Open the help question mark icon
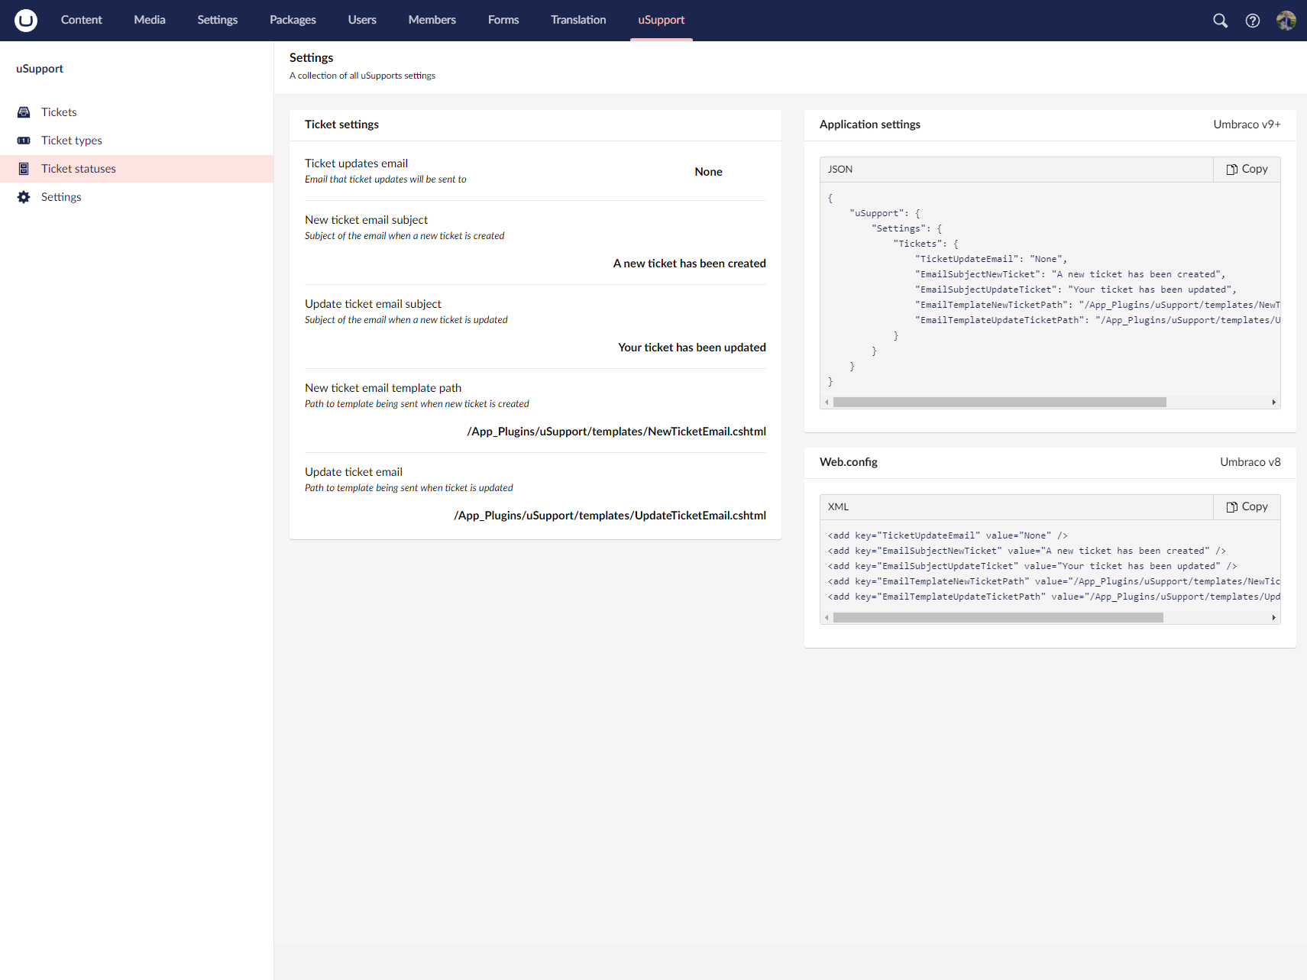Viewport: 1307px width, 980px height. coord(1253,21)
